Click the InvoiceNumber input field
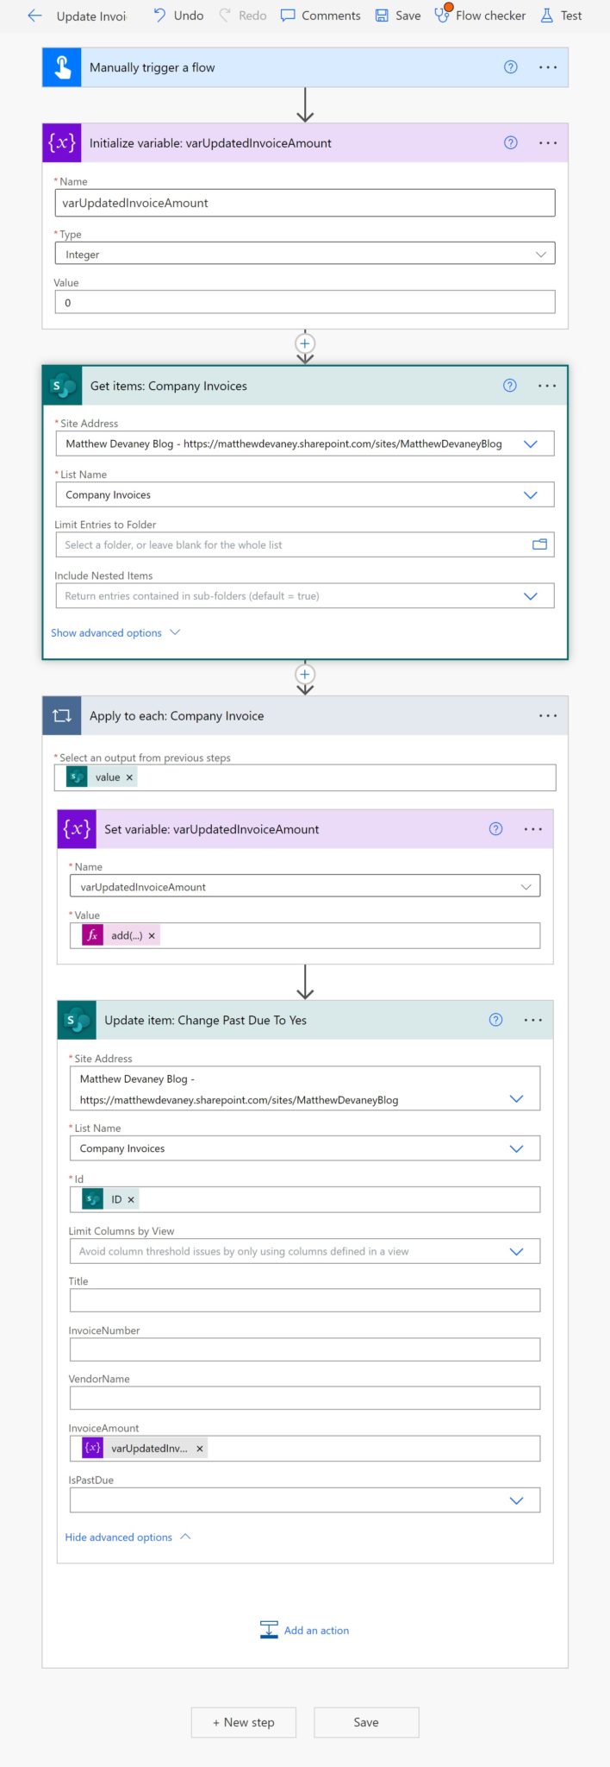This screenshot has height=1767, width=610. click(x=305, y=1349)
